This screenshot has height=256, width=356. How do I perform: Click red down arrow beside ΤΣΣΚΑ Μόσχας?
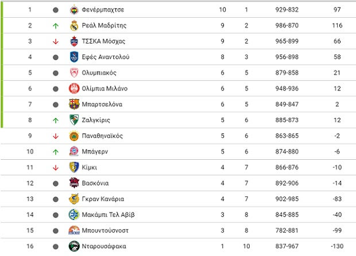(56, 41)
